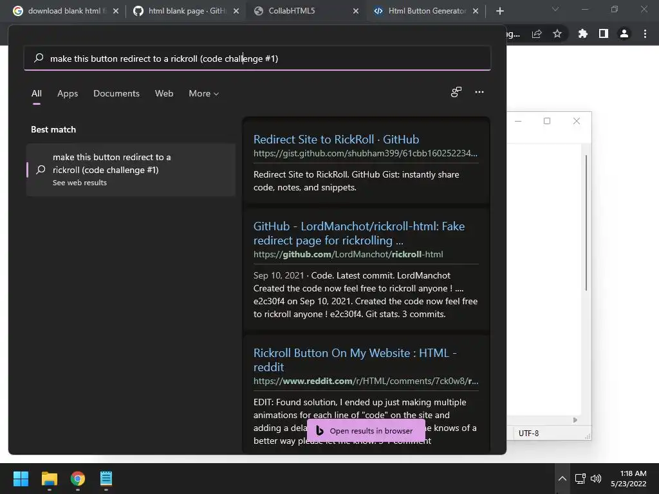Image resolution: width=659 pixels, height=494 pixels.
Task: Click the Chrome share page icon
Action: [537, 33]
